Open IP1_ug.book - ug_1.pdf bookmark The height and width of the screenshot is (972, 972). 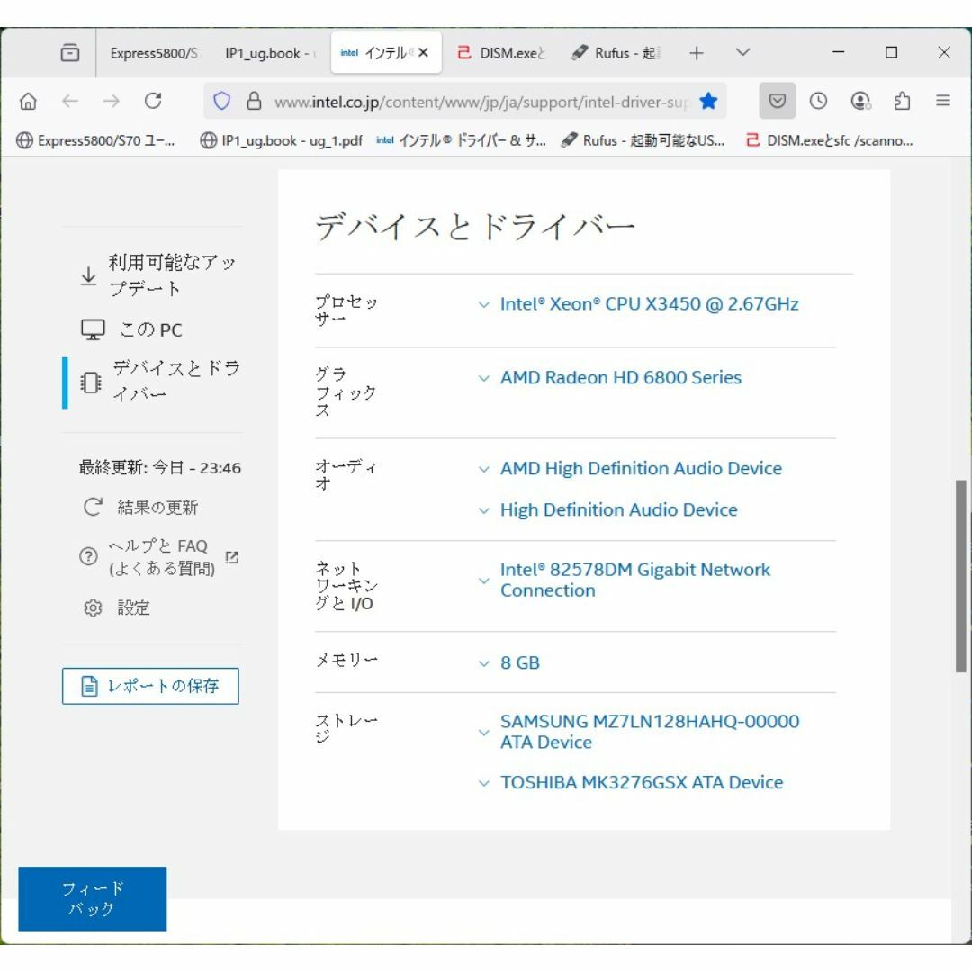click(281, 140)
